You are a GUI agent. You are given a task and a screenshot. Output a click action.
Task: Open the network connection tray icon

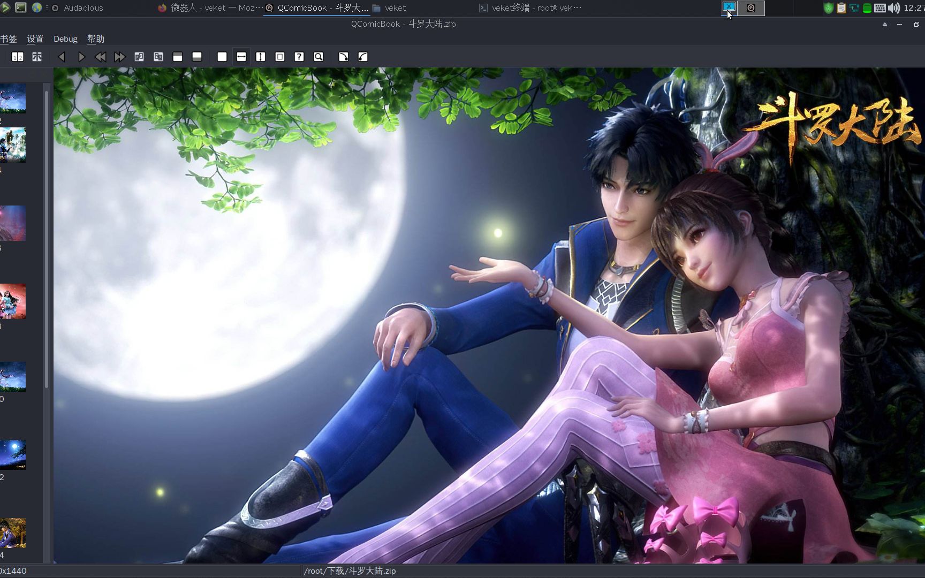(x=854, y=8)
